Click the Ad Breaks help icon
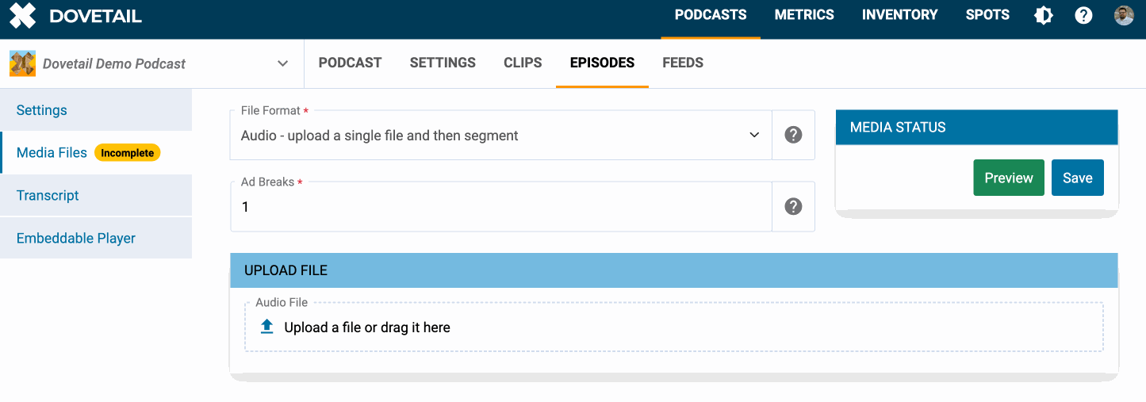 793,206
